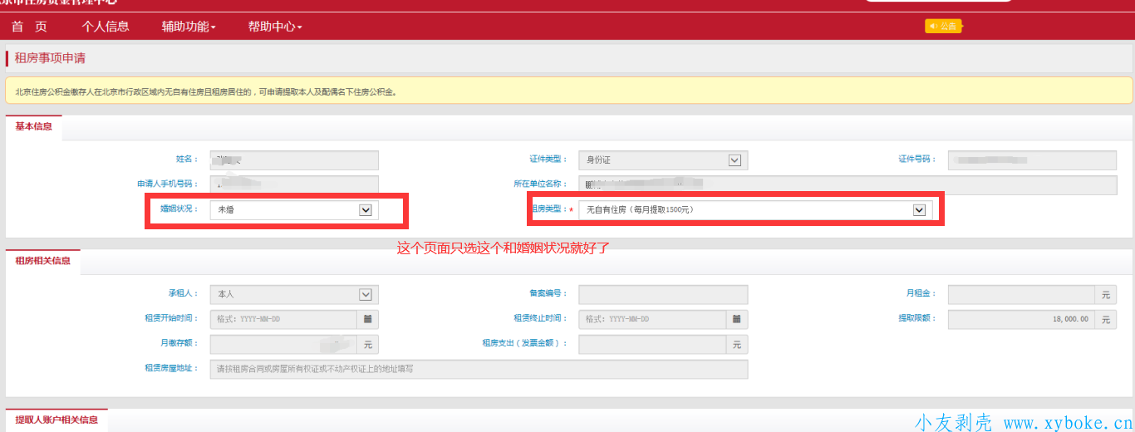
Task: Select the 提取人账户相关信息 tab
Action: [57, 420]
